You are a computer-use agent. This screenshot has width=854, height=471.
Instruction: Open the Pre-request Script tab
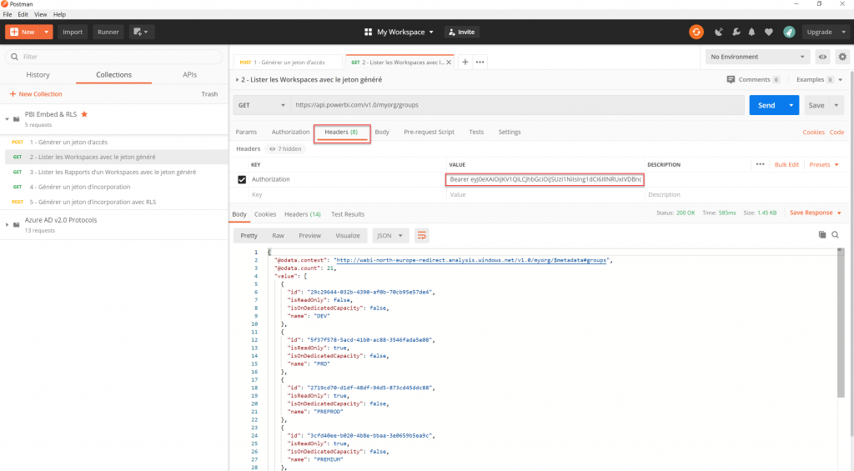(429, 132)
